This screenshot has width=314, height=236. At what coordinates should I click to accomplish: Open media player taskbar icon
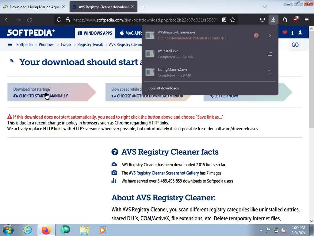[x=103, y=230]
